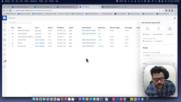Select Custom radio next to ping.ui.com
Image resolution: width=181 pixels, height=102 pixels.
click(154, 41)
